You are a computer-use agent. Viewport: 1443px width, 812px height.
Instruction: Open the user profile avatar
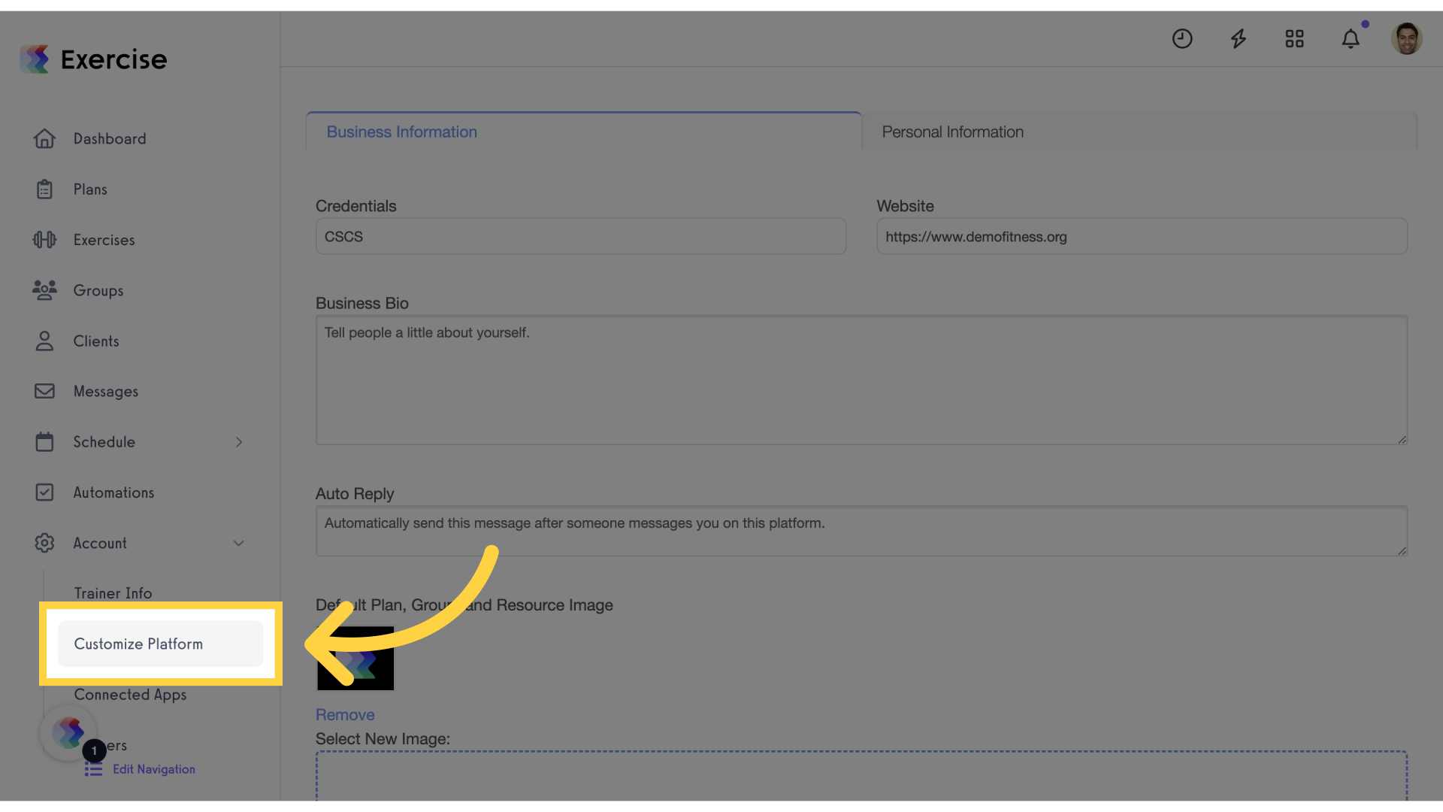[1406, 38]
